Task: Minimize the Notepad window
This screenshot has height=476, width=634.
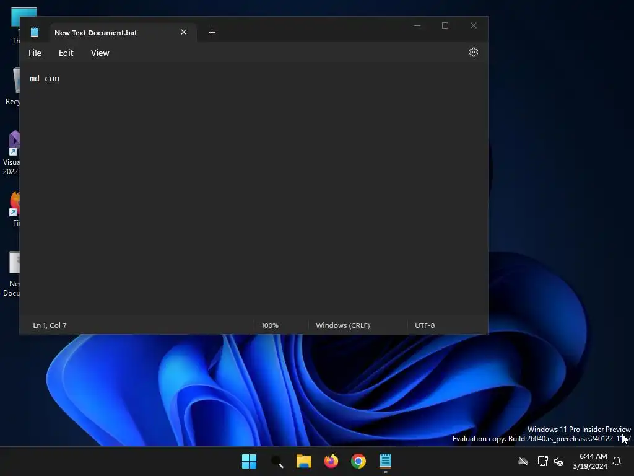Action: 417,25
